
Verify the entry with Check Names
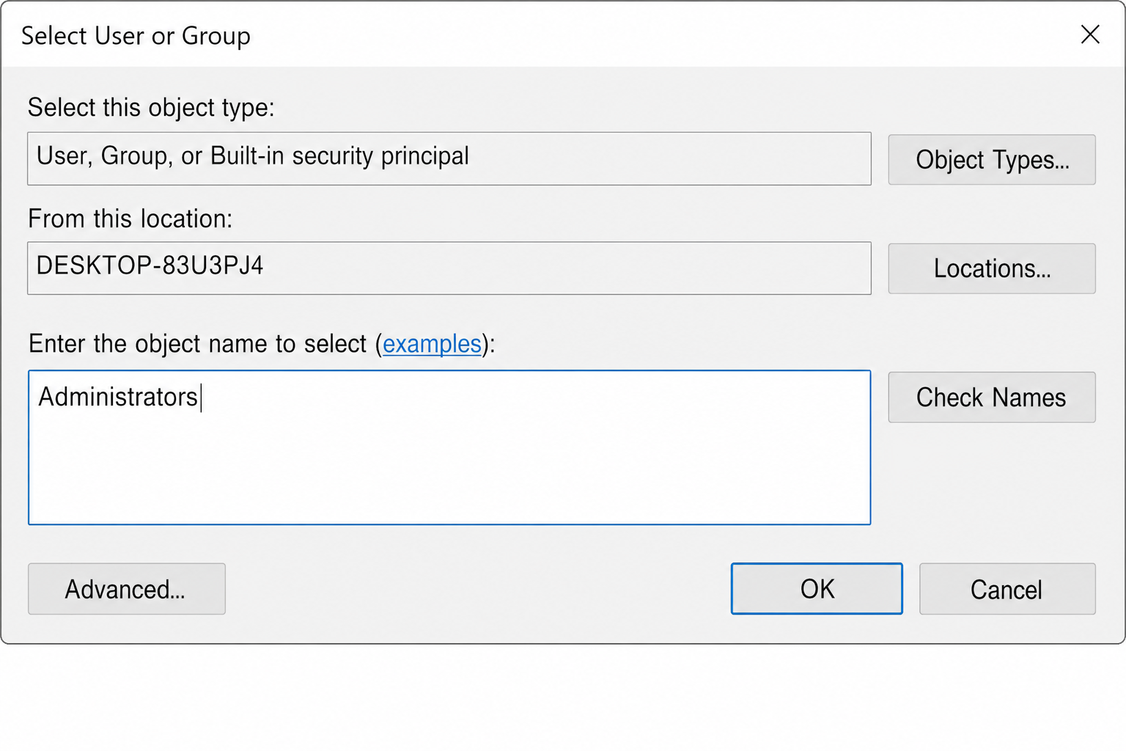coord(992,397)
